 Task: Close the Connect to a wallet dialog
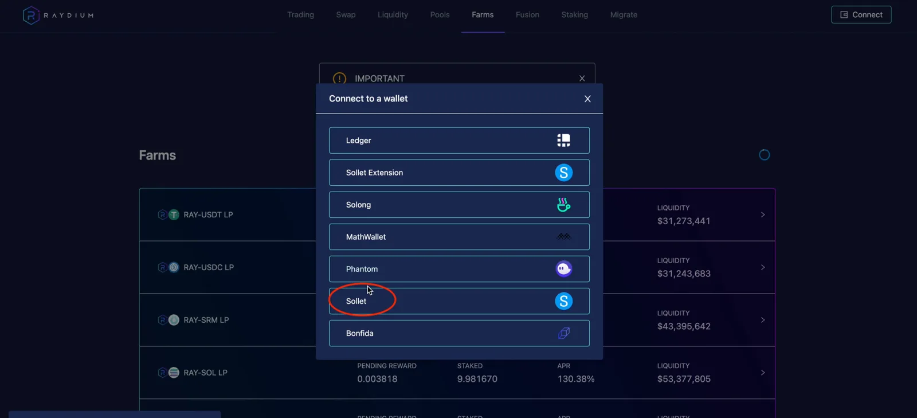tap(587, 99)
